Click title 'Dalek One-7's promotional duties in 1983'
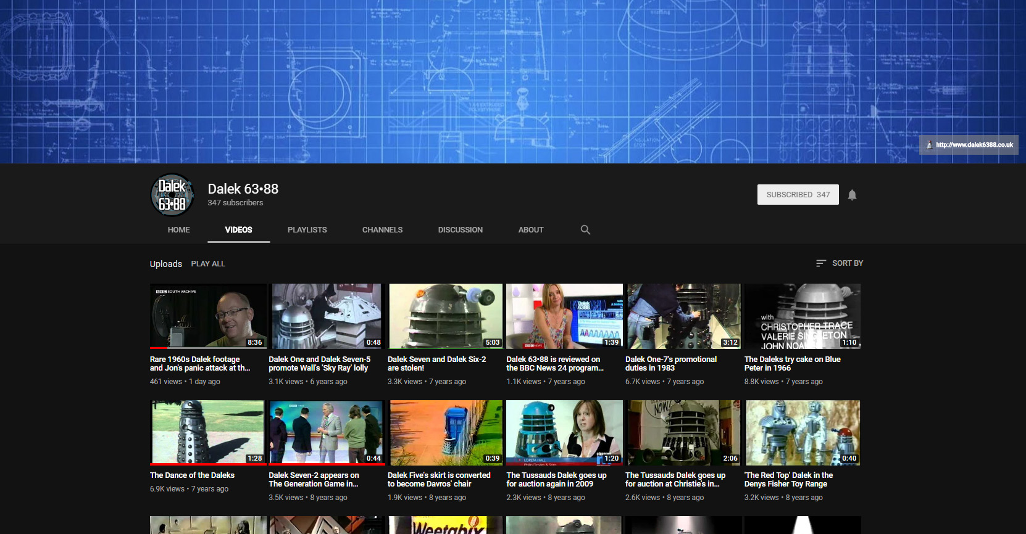 tap(671, 364)
